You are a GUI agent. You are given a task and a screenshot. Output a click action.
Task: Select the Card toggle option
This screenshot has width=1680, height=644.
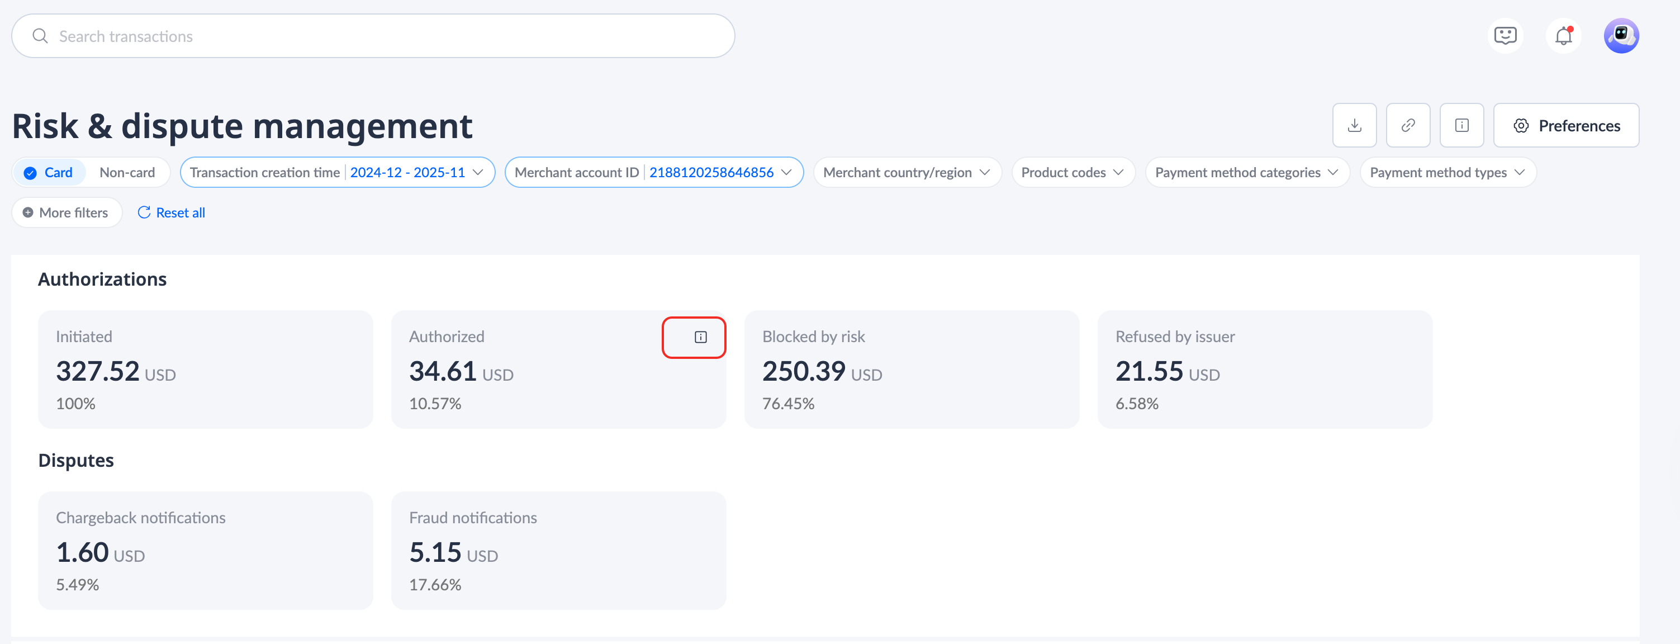[x=50, y=172]
